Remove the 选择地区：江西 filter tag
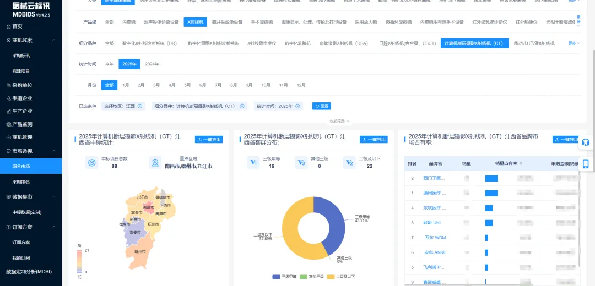Screen dimensions: 595x286 (x=139, y=106)
